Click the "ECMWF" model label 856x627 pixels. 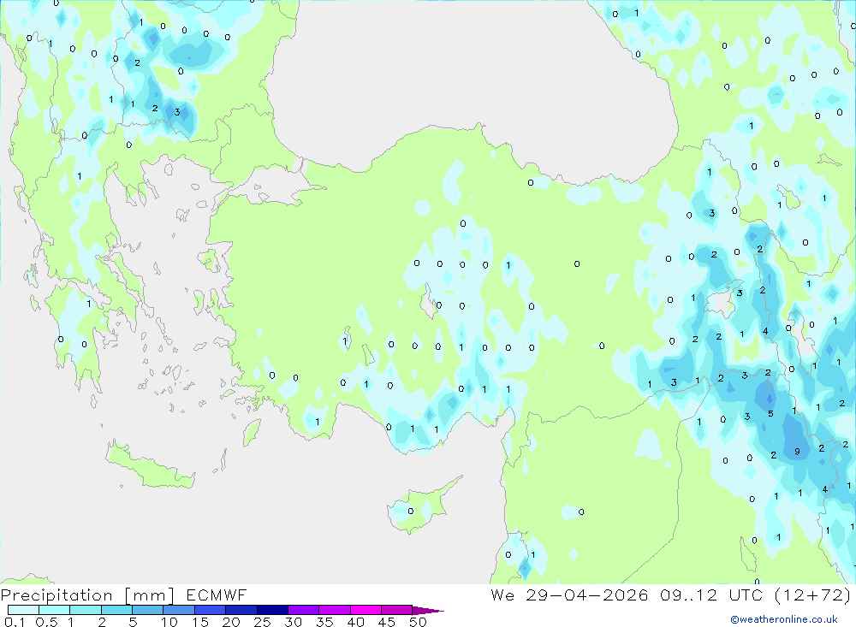217,594
